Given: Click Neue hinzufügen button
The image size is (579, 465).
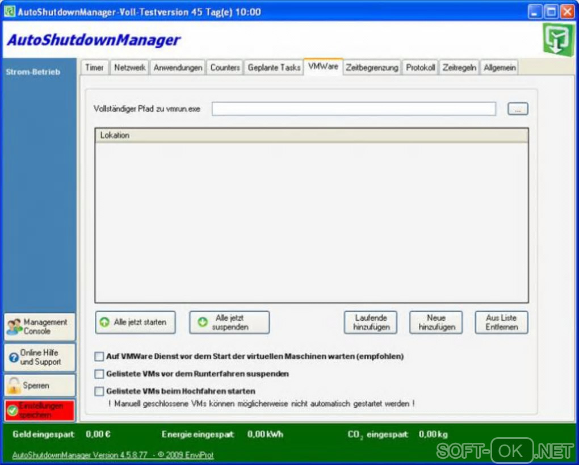Looking at the screenshot, I should click(436, 322).
